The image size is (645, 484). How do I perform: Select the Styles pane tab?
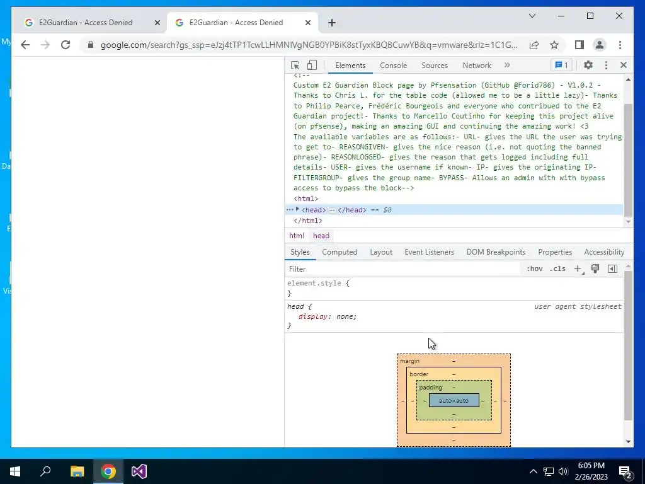300,252
